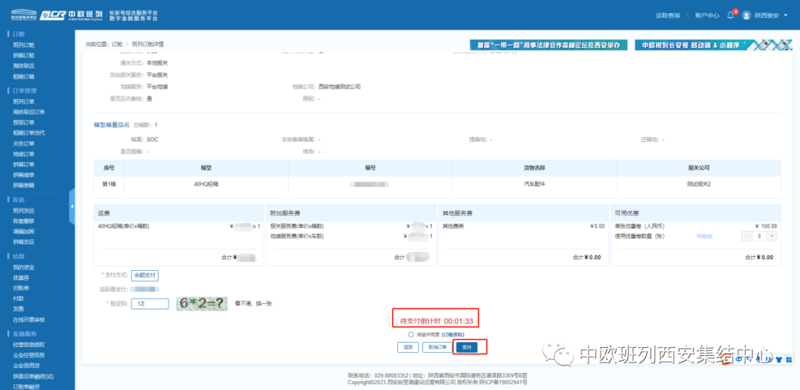Open 企业信用贷 in the sidebar
The width and height of the screenshot is (800, 390).
pyautogui.click(x=26, y=366)
